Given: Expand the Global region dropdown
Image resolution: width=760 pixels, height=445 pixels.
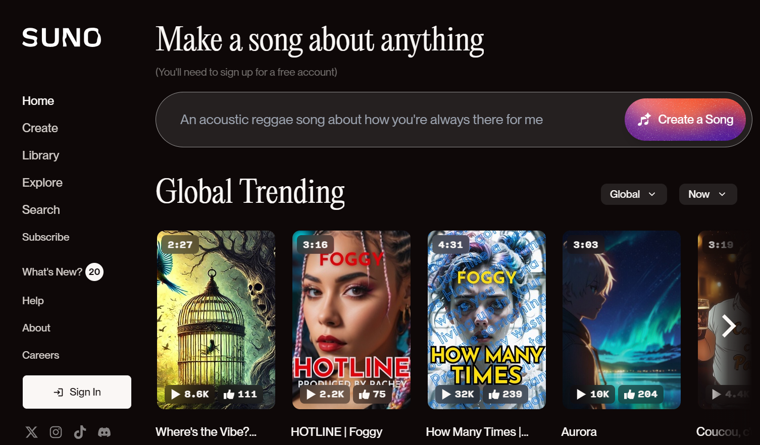Looking at the screenshot, I should pyautogui.click(x=634, y=194).
